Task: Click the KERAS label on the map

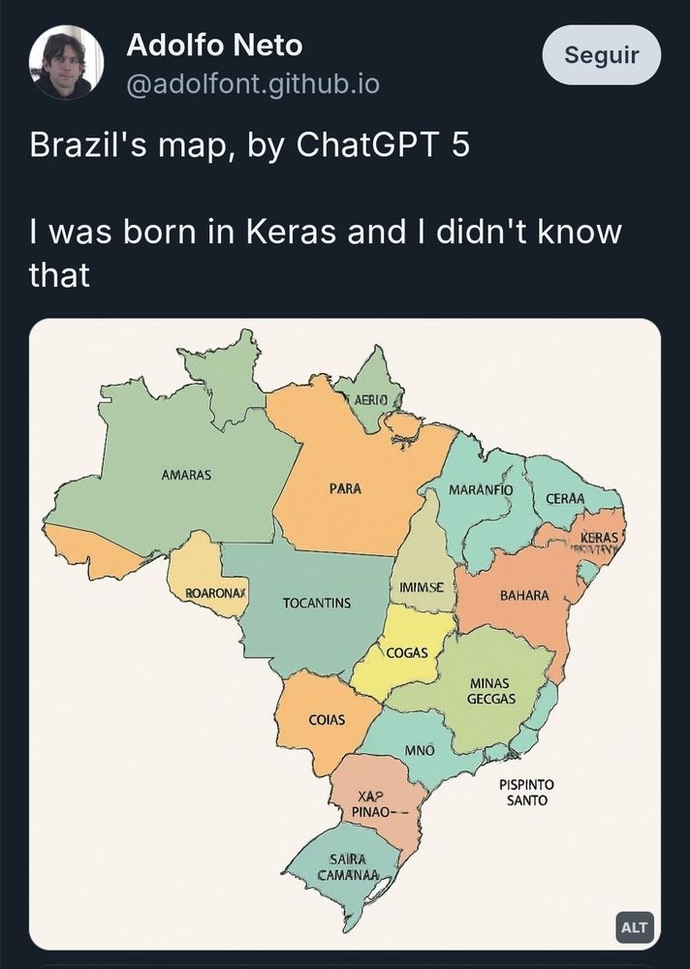Action: [599, 538]
